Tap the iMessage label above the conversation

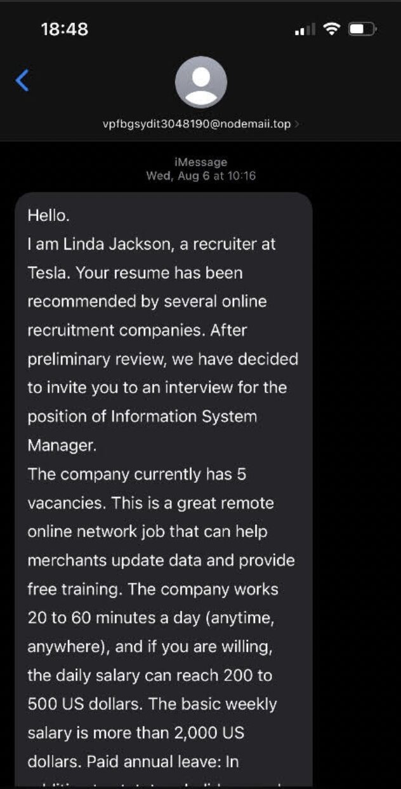pyautogui.click(x=201, y=163)
